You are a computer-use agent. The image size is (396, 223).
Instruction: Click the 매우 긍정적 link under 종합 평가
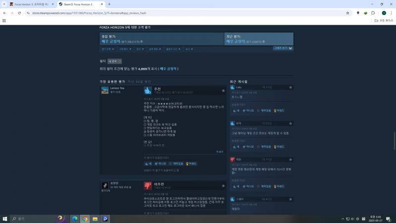(x=110, y=42)
